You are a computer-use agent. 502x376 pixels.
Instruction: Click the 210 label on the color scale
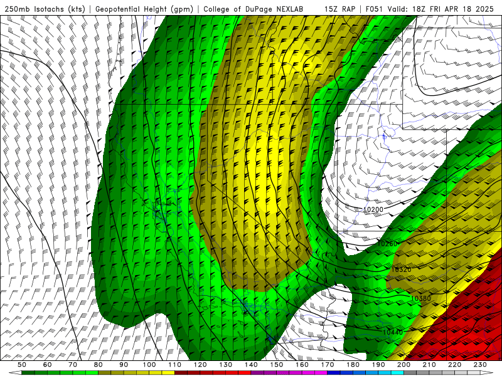(x=429, y=365)
